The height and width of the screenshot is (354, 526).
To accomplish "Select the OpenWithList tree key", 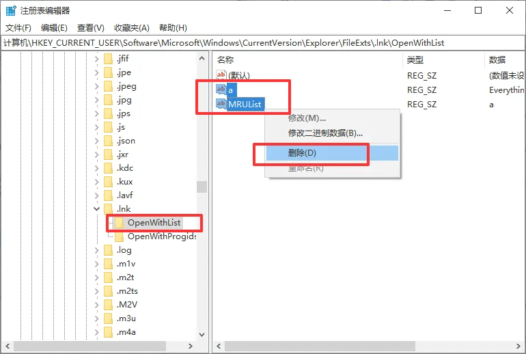I will coord(154,223).
